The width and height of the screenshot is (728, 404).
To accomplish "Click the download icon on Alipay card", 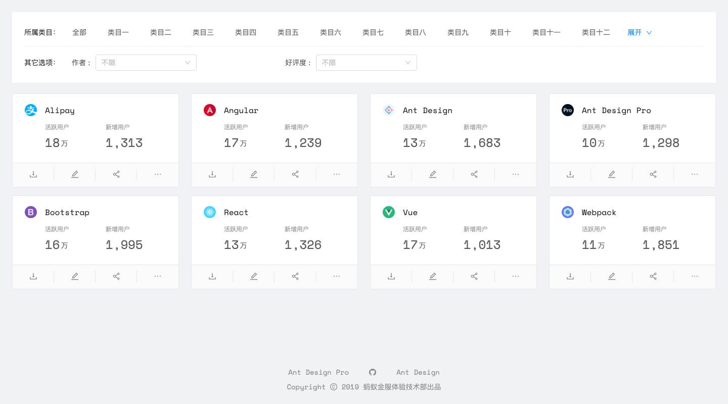I will [33, 174].
